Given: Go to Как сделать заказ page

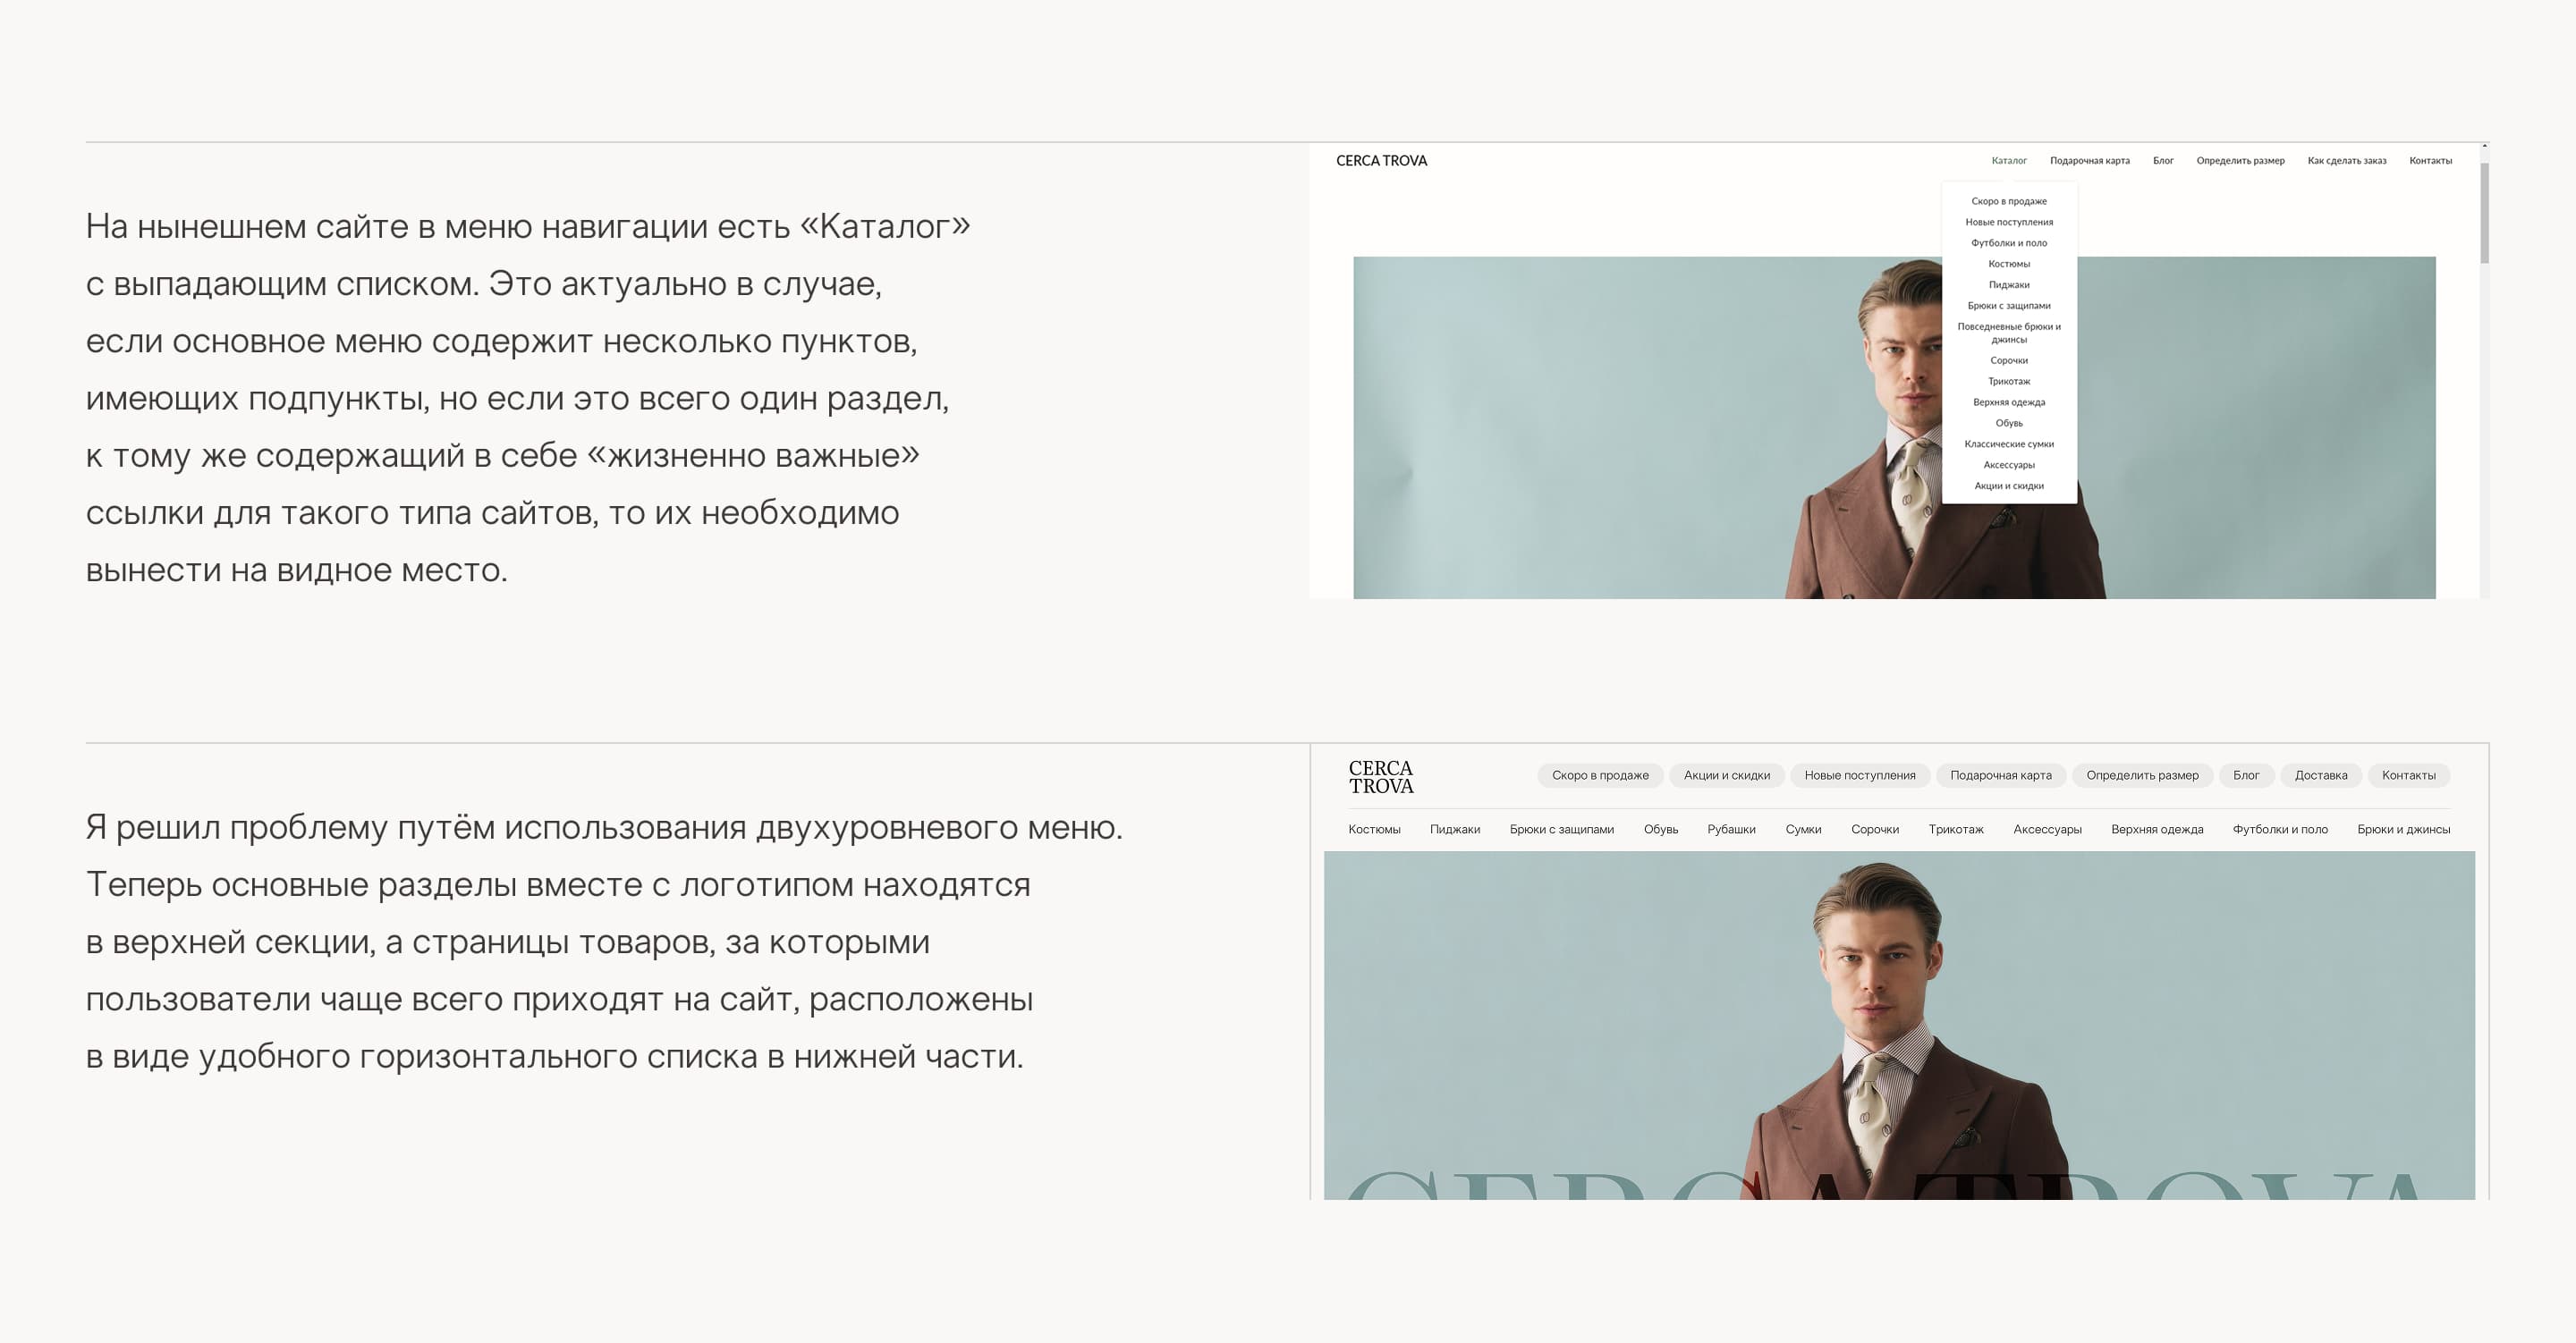Looking at the screenshot, I should (x=2346, y=161).
